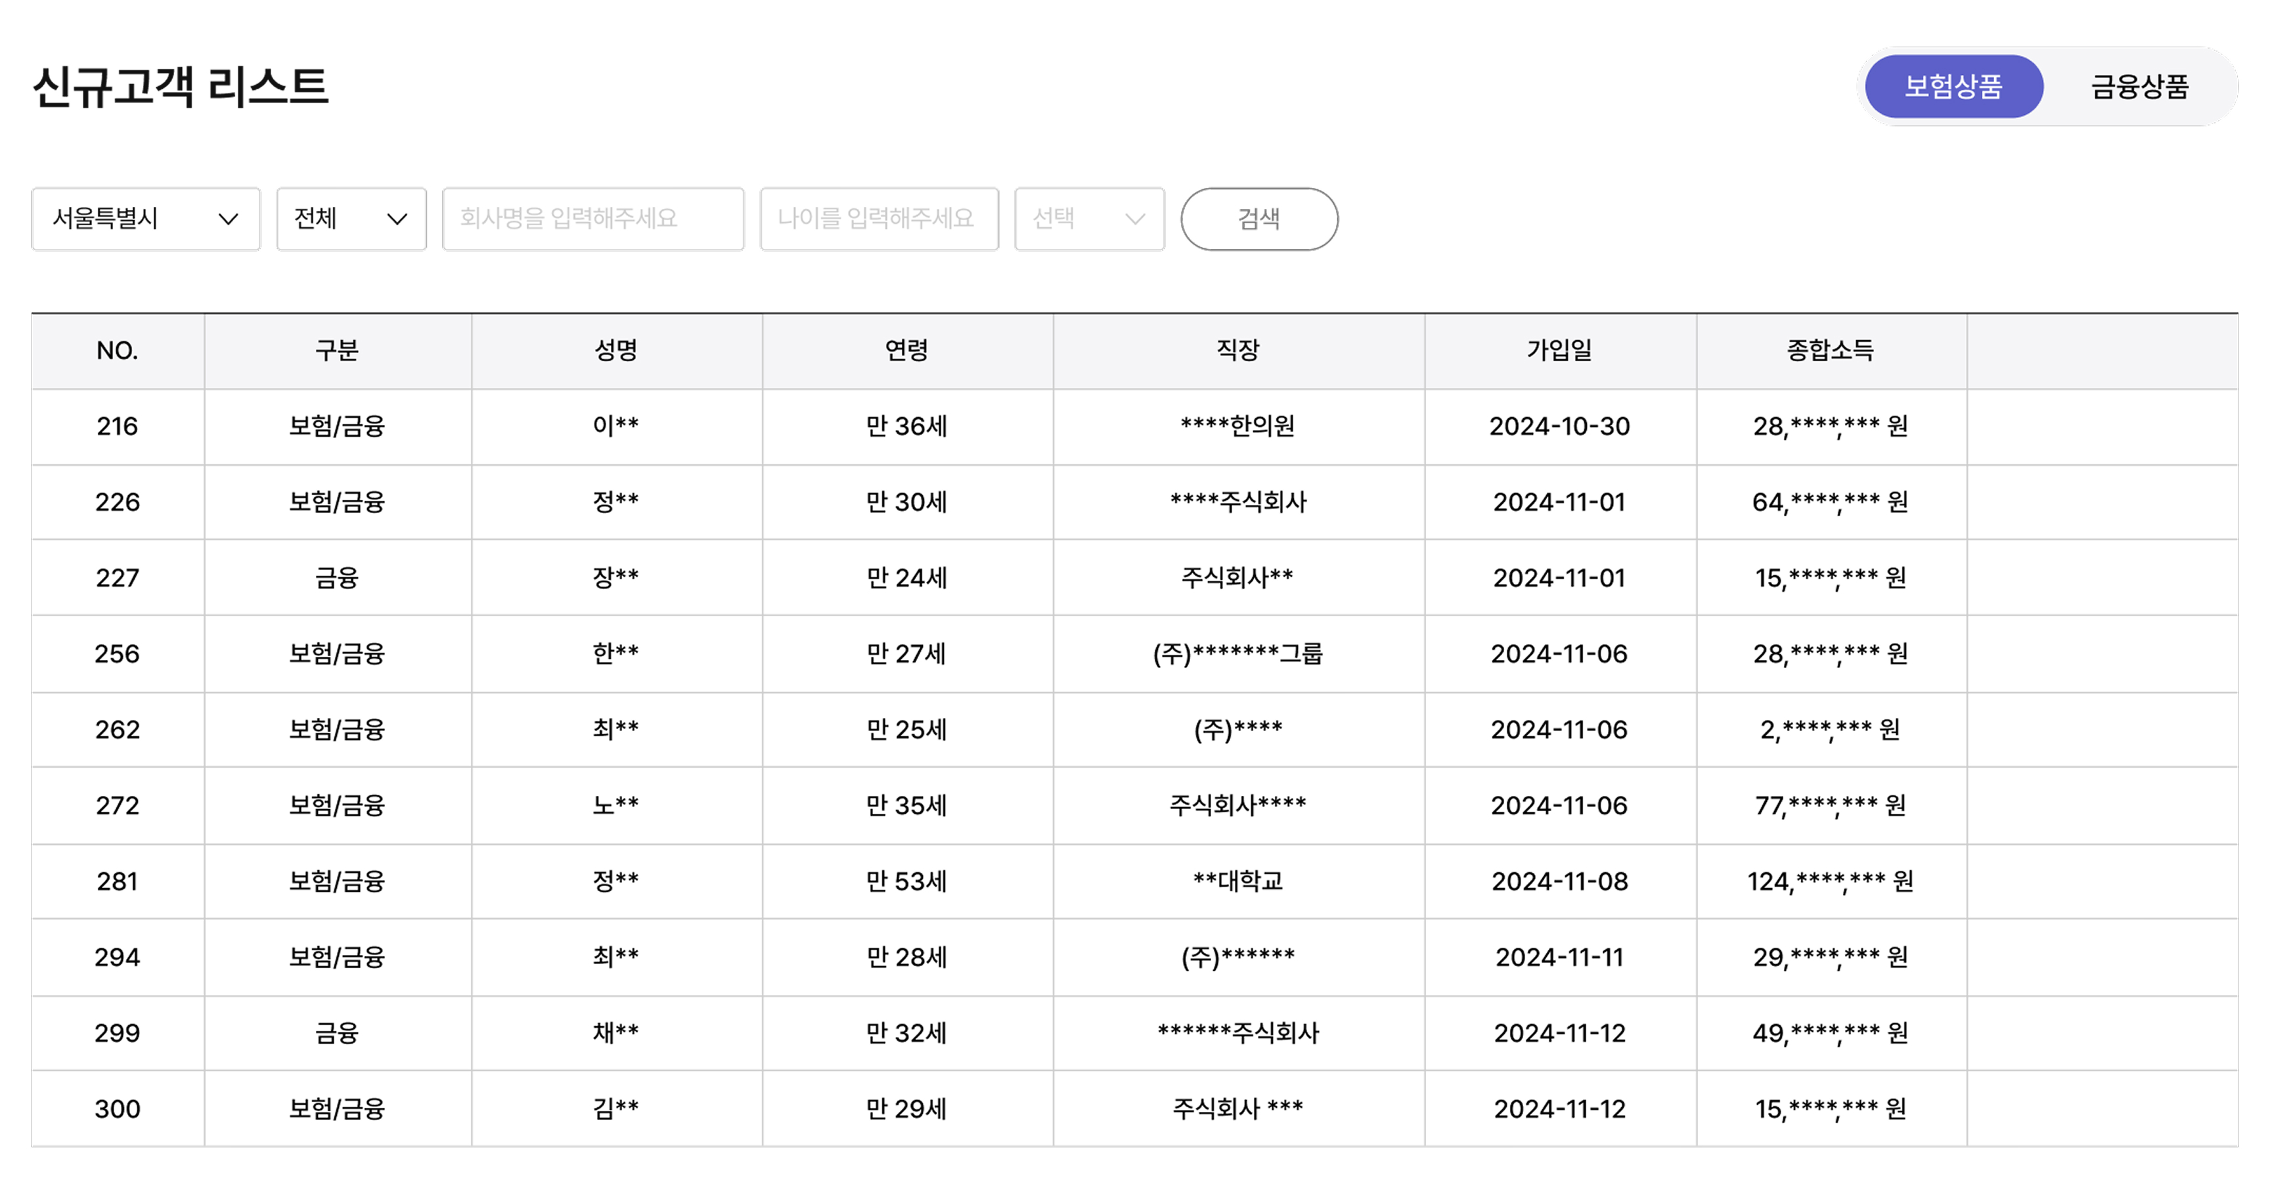Switch to the 금융상품 tab
The image size is (2270, 1194).
pyautogui.click(x=2139, y=86)
